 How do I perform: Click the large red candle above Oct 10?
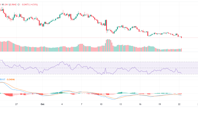[x=106, y=25]
